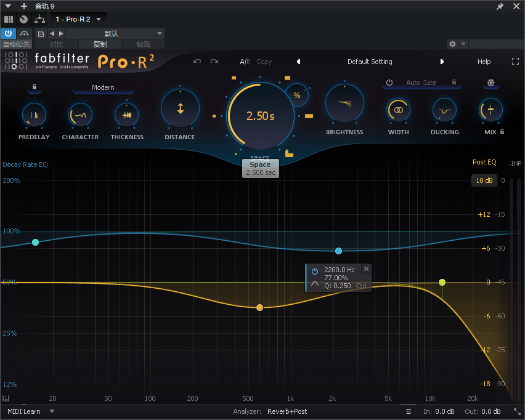Adjust the Mix knob
Viewport: 525px width, 420px height.
tap(490, 110)
